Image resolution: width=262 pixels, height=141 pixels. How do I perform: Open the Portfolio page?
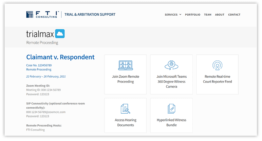tap(193, 15)
